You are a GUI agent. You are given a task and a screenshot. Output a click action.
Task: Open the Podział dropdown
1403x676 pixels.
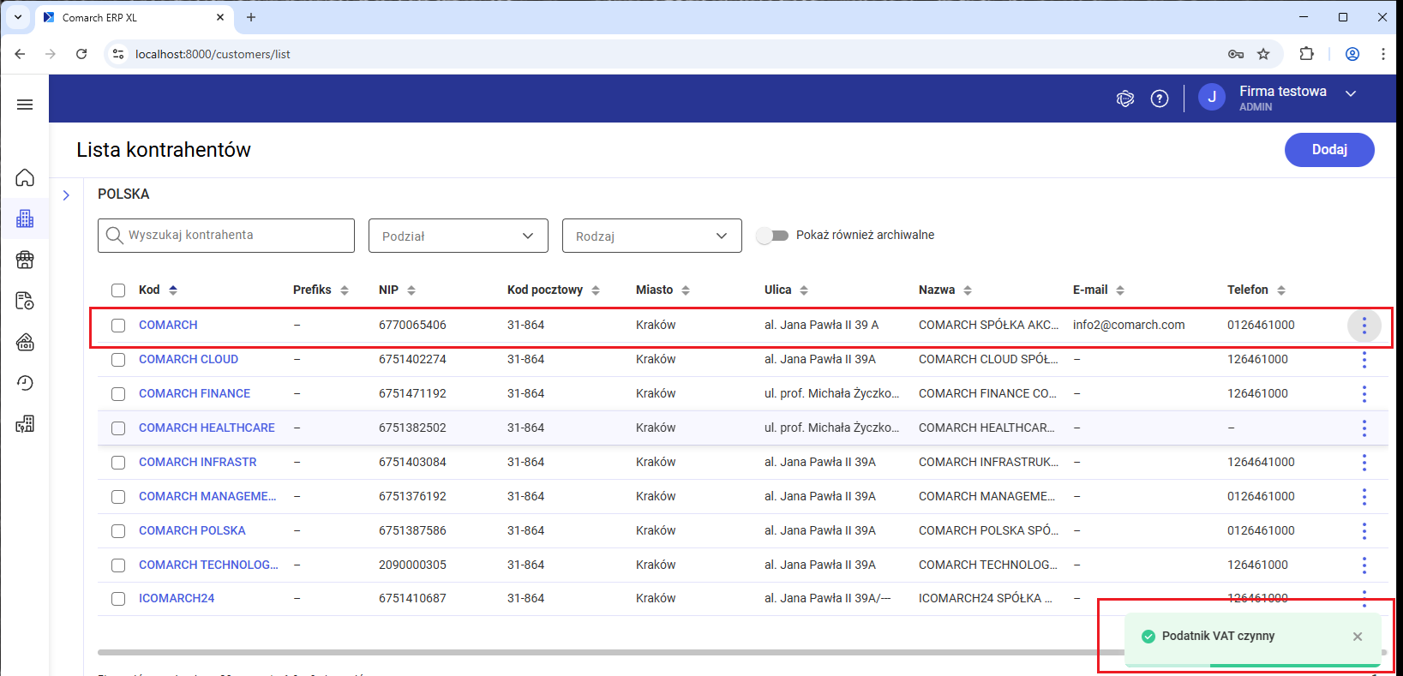pyautogui.click(x=458, y=236)
